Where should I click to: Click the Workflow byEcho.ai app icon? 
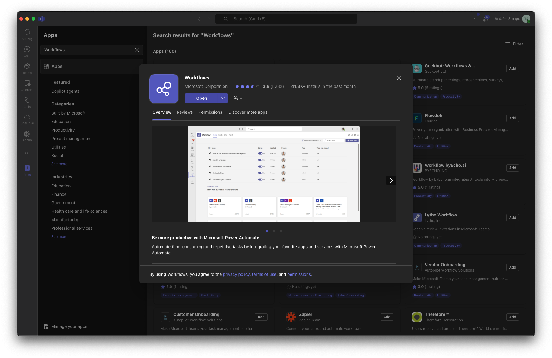click(x=417, y=168)
